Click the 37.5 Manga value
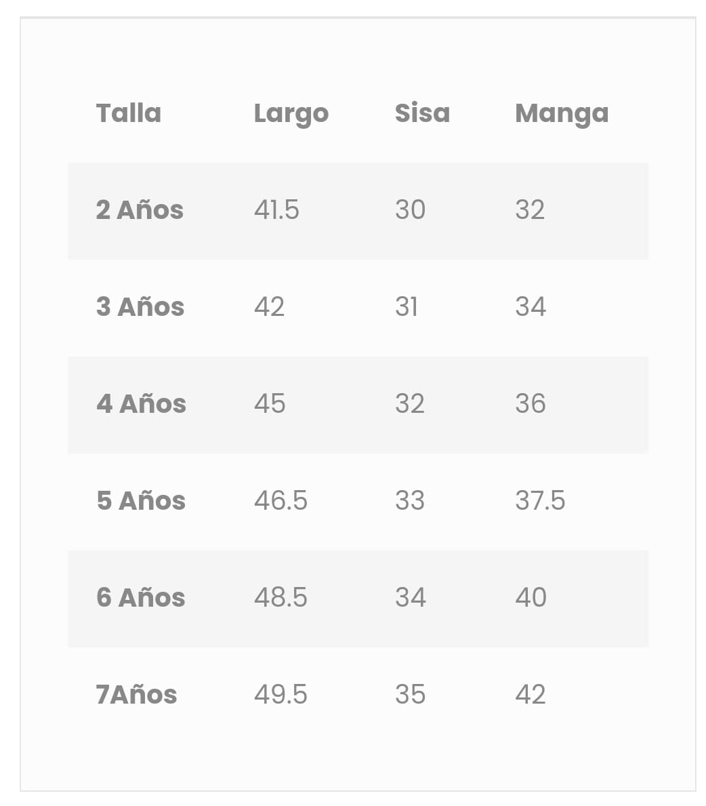The image size is (706, 806). (540, 501)
